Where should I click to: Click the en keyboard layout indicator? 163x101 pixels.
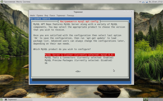pos(140,2)
